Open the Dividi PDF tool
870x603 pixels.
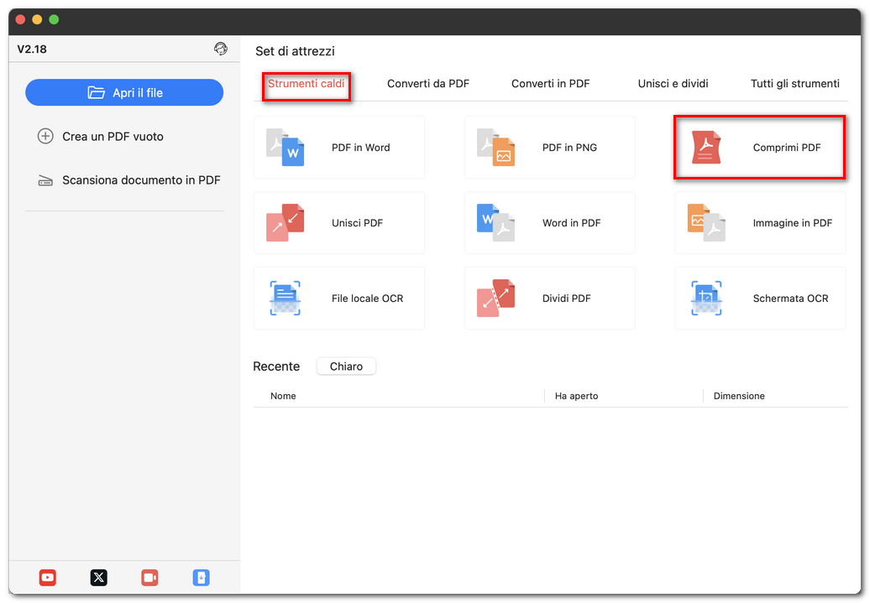pos(549,299)
